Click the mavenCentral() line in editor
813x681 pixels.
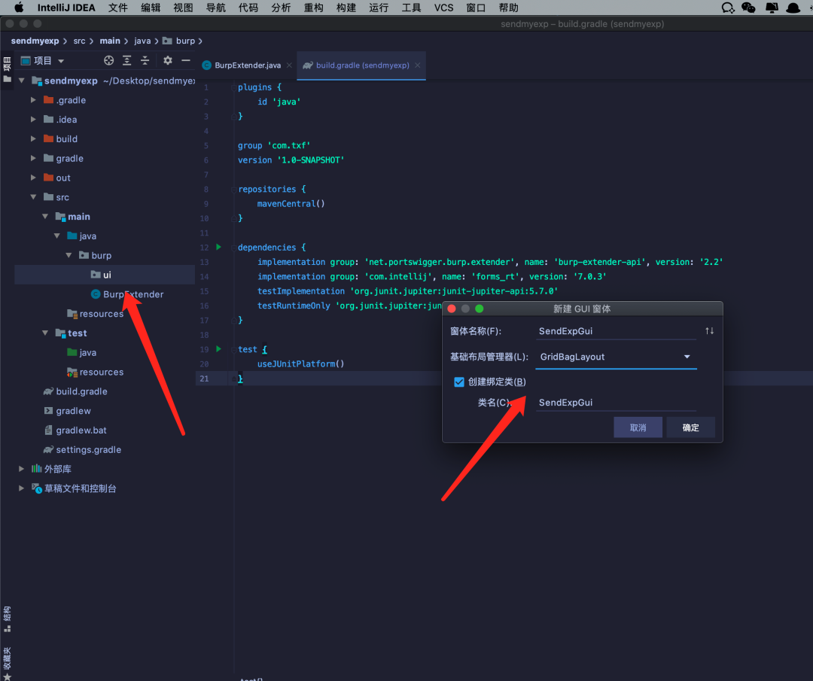pos(291,204)
